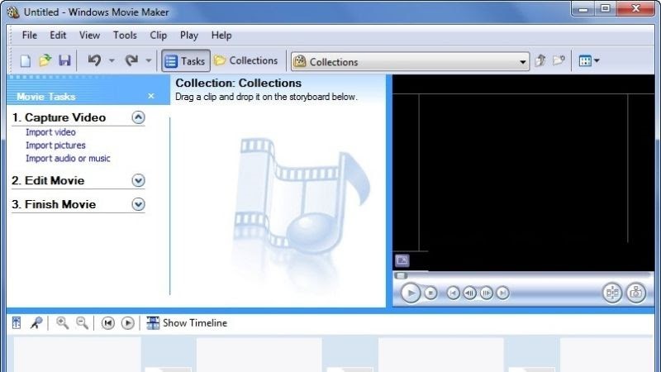Create a new collection folder
Viewport: 661px width, 372px height.
click(559, 60)
